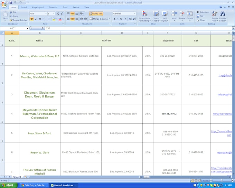
Task: Open Font dialog launcher
Action: click(63, 24)
